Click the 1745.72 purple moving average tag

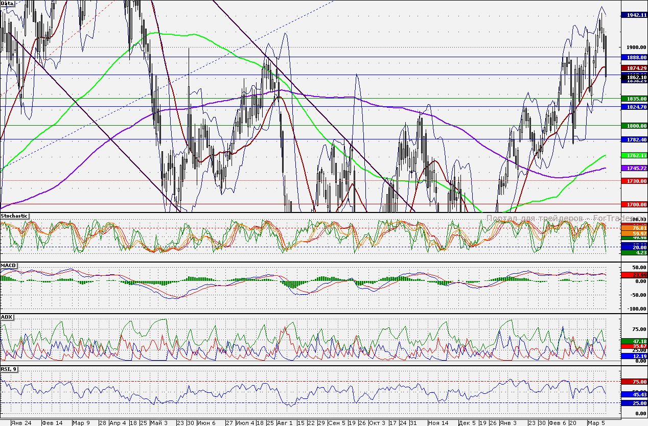point(634,168)
